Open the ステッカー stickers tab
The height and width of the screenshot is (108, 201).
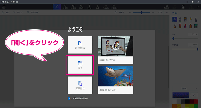pos(81,7)
